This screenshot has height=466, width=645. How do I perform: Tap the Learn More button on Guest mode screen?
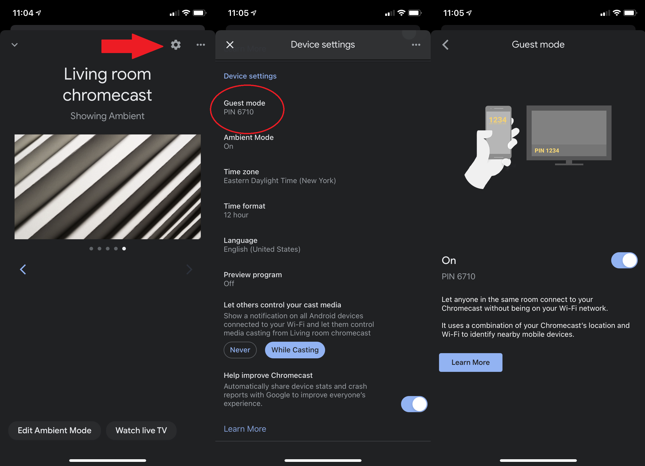[470, 362]
